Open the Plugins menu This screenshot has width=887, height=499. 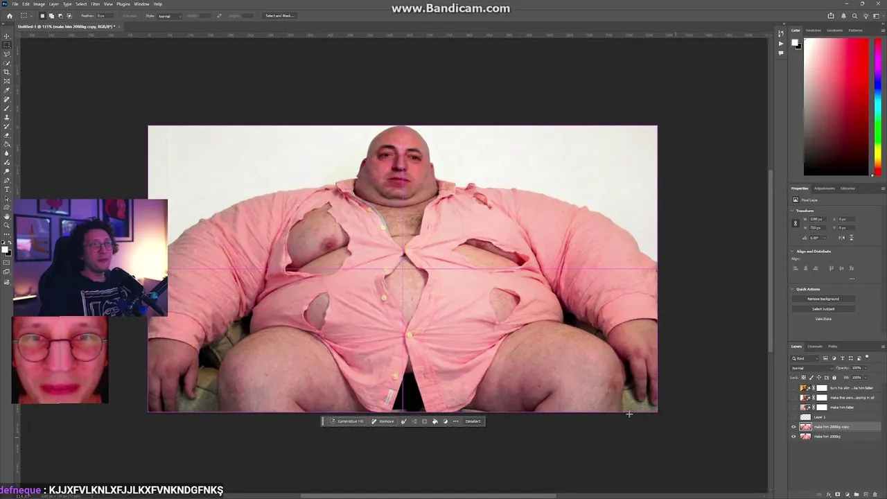(123, 4)
